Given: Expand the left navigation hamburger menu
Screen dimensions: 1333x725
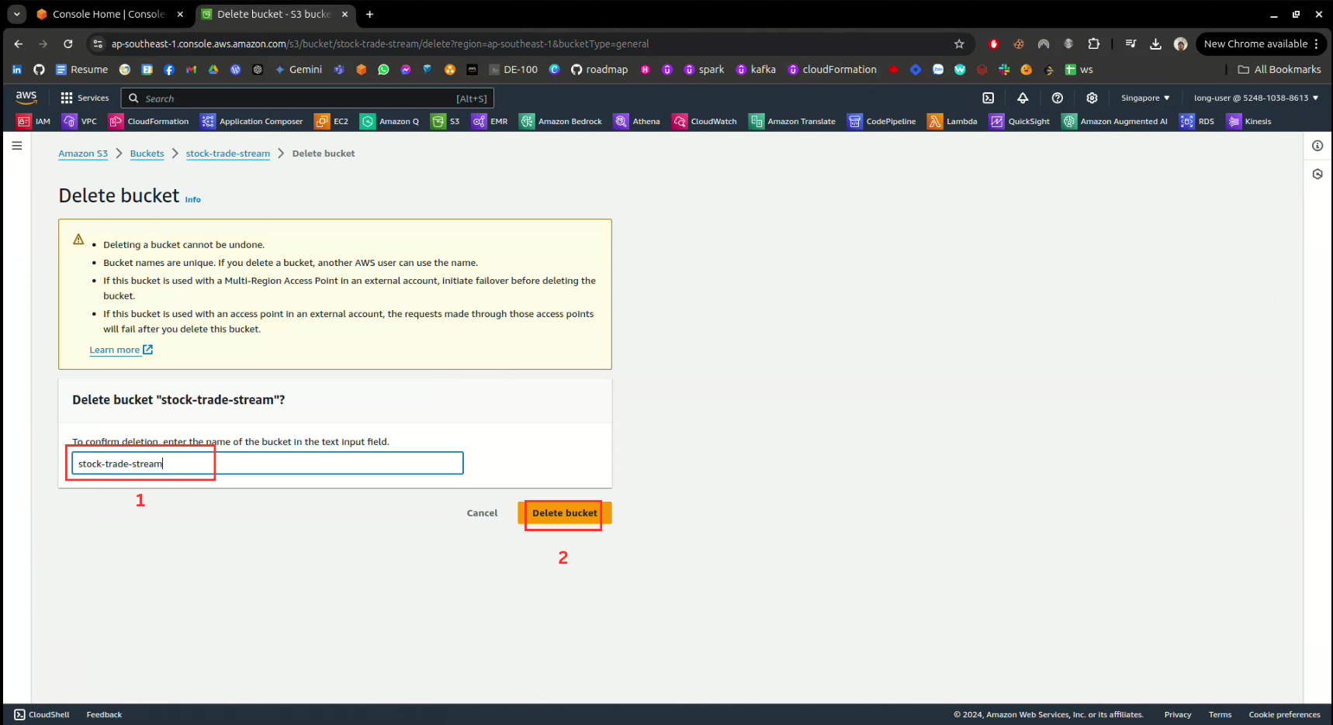Looking at the screenshot, I should [17, 146].
